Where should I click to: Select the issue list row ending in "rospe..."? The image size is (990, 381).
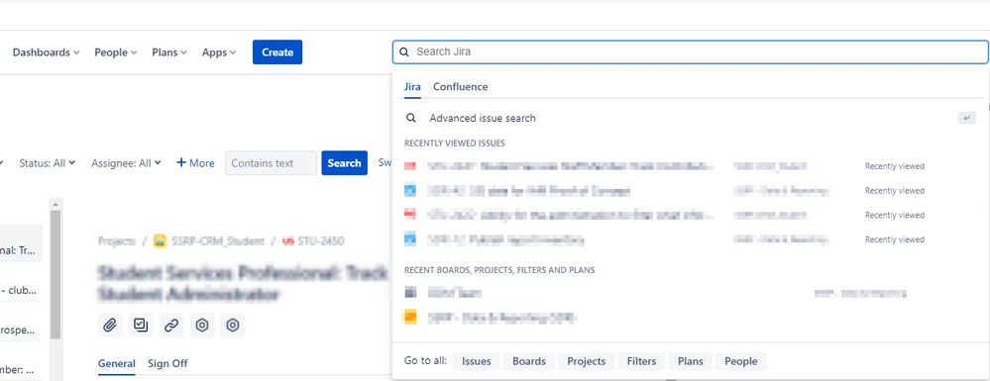click(x=21, y=330)
